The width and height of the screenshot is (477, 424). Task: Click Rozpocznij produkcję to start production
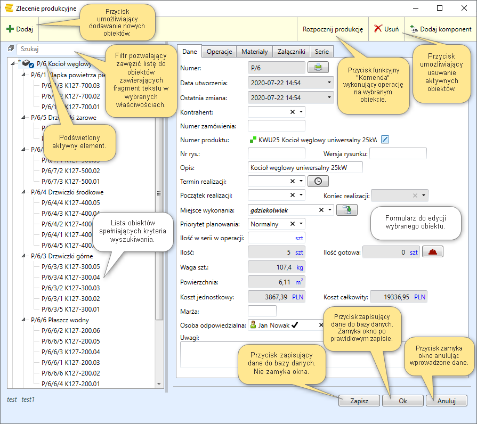[x=333, y=29]
